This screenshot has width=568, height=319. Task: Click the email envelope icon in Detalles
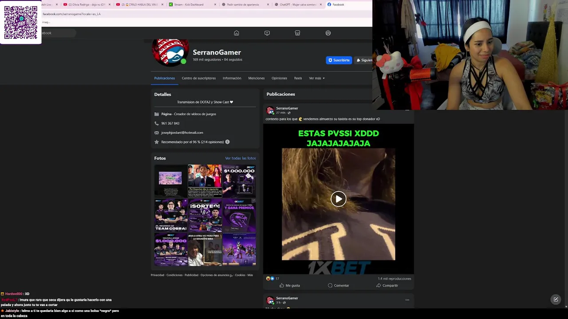(x=157, y=132)
